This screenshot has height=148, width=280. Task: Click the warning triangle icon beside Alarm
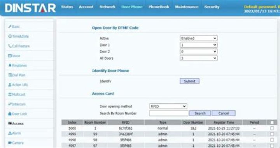pos(10,133)
